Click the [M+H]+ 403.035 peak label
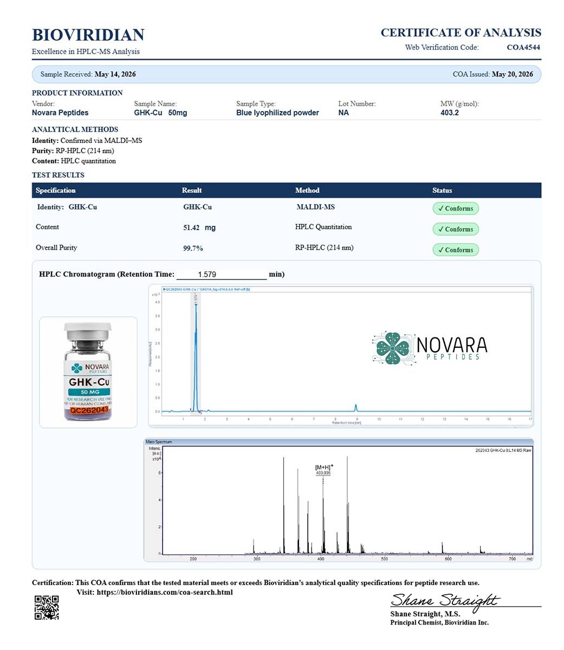This screenshot has height=650, width=564. [x=324, y=470]
